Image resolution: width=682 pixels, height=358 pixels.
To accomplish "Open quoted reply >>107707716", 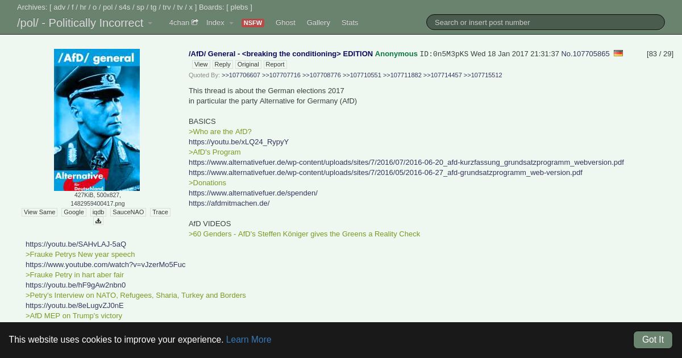I will pyautogui.click(x=281, y=75).
